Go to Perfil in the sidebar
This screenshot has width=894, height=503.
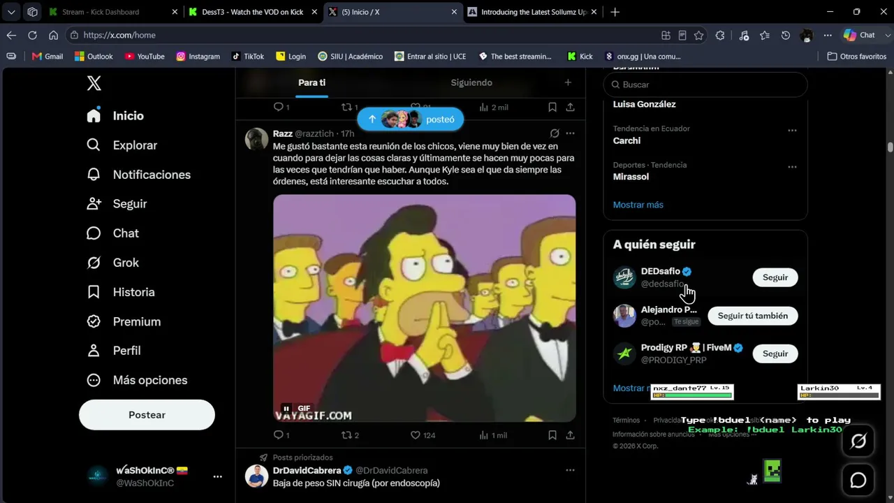(113, 351)
